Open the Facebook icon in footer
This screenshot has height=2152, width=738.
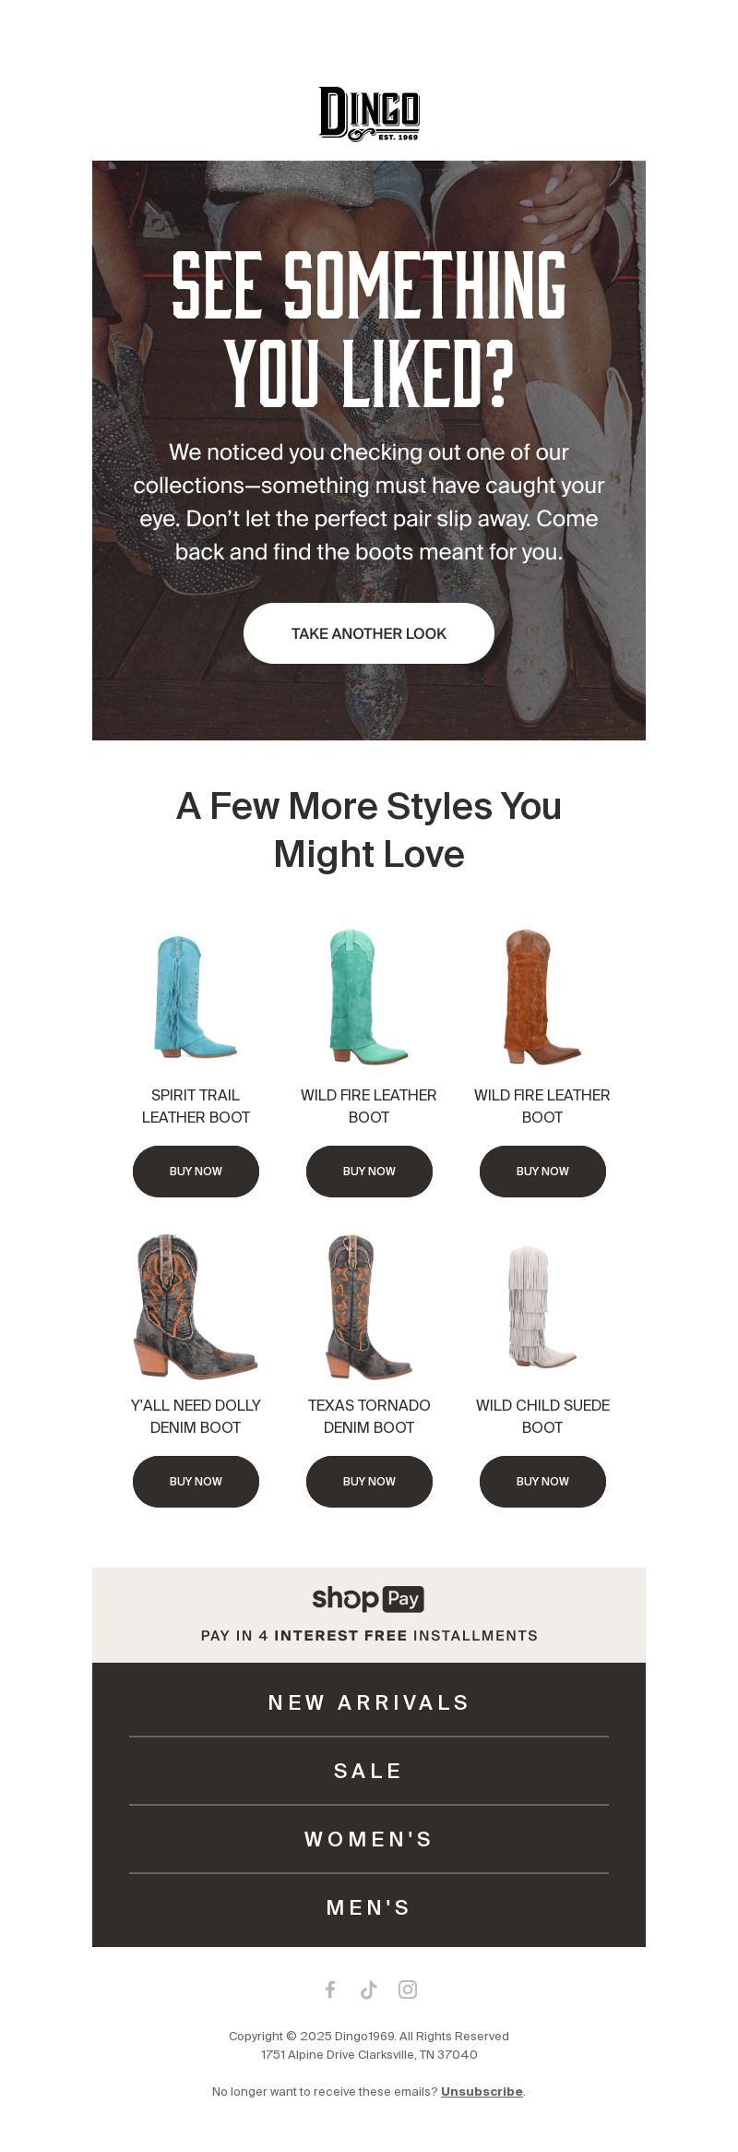coord(330,1990)
